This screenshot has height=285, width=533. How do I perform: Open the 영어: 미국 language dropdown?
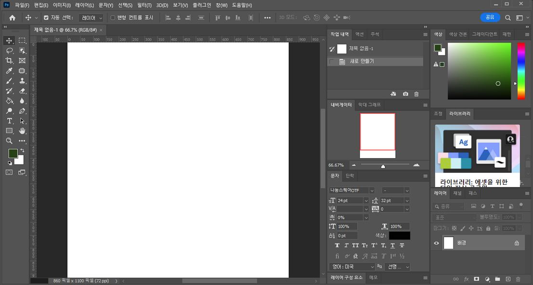352,267
